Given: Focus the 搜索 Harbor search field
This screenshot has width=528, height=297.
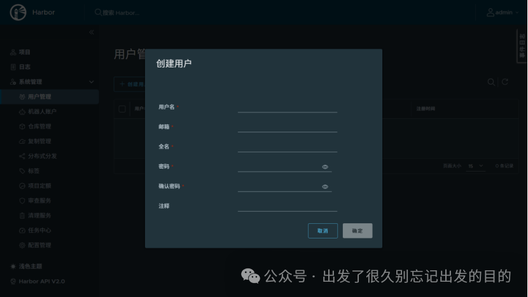Looking at the screenshot, I should (121, 13).
